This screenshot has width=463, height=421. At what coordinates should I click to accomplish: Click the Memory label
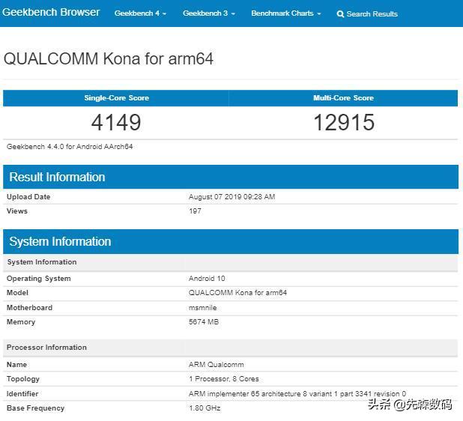point(21,322)
